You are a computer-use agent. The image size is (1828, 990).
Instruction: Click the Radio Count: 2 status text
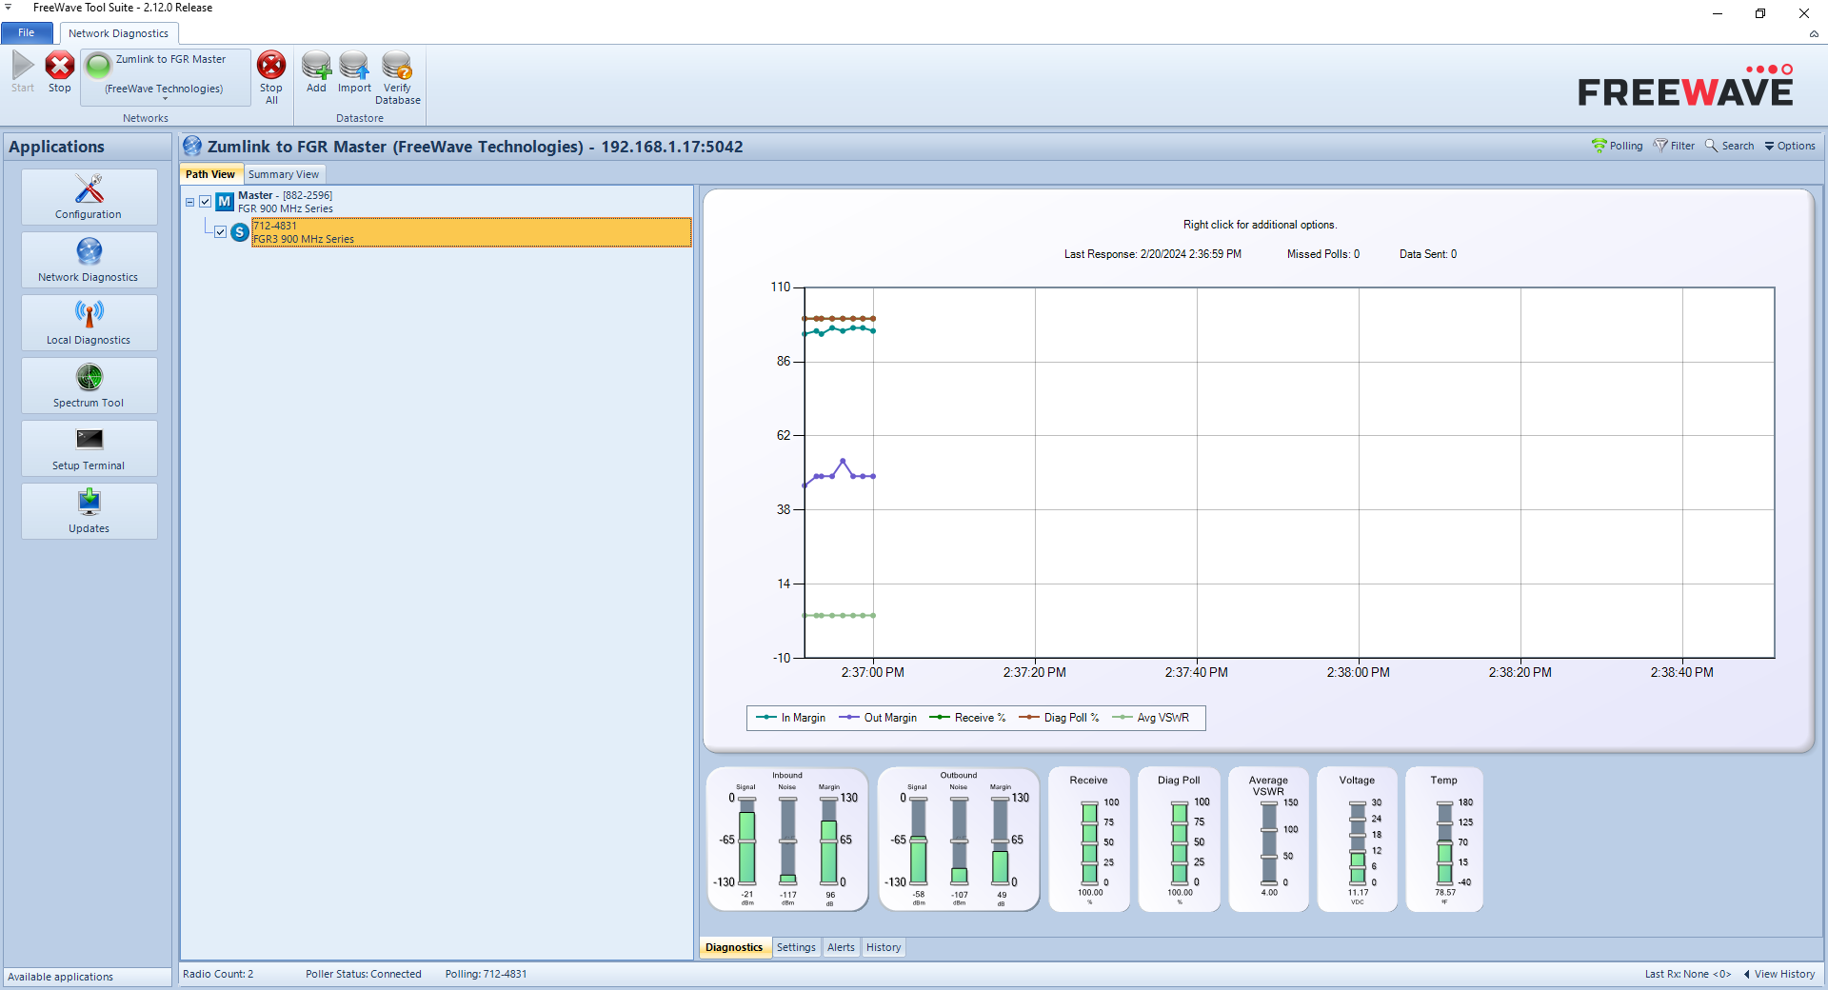pyautogui.click(x=218, y=974)
